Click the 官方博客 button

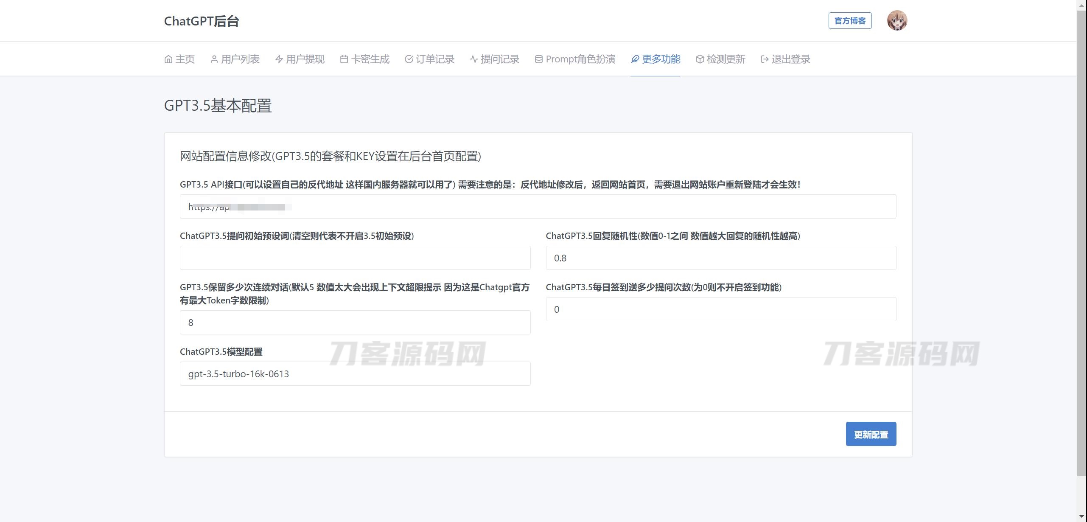click(850, 21)
